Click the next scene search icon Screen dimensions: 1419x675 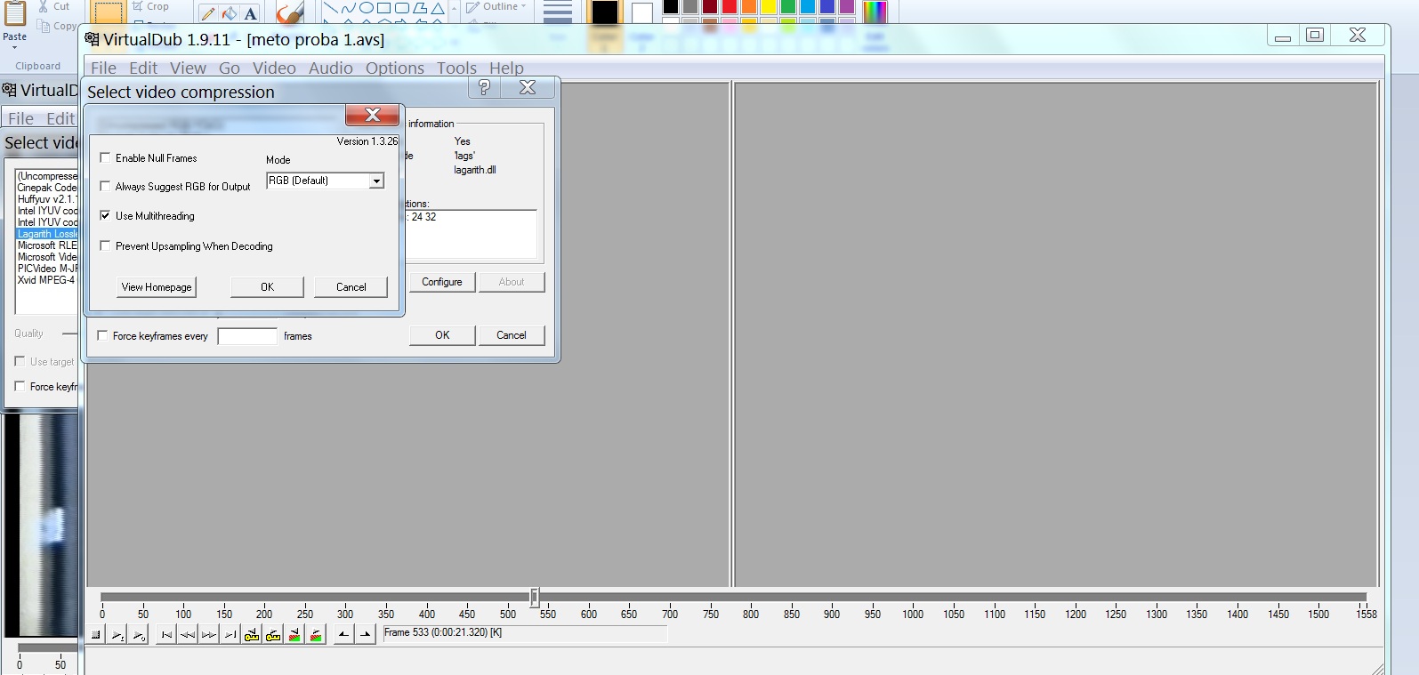[x=316, y=634]
